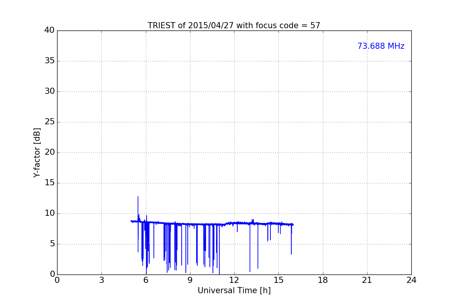Screen dimensions: 457x305
Task: Click the tall spike peak near 13 dB
Action: pos(138,197)
